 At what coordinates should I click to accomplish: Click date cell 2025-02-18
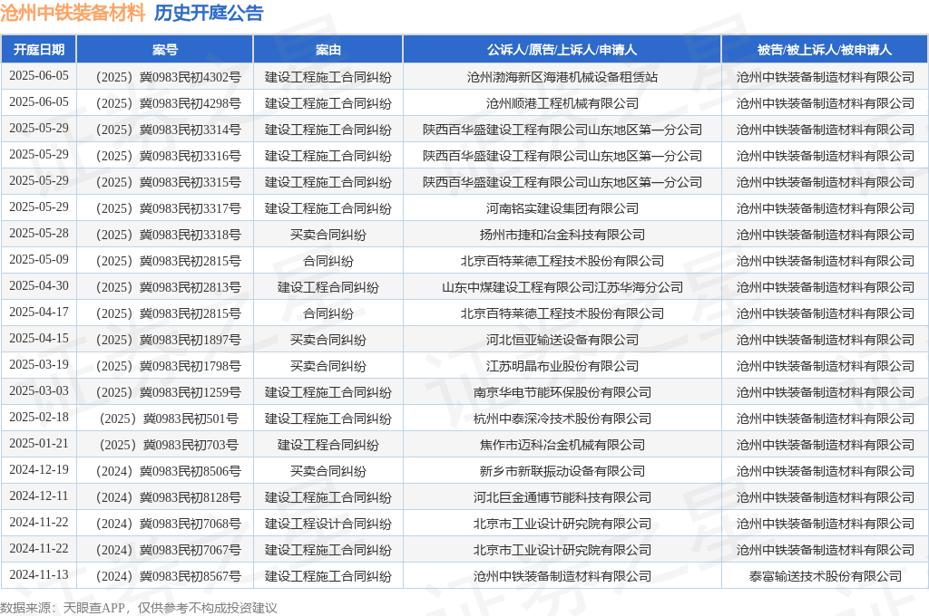[x=39, y=418]
